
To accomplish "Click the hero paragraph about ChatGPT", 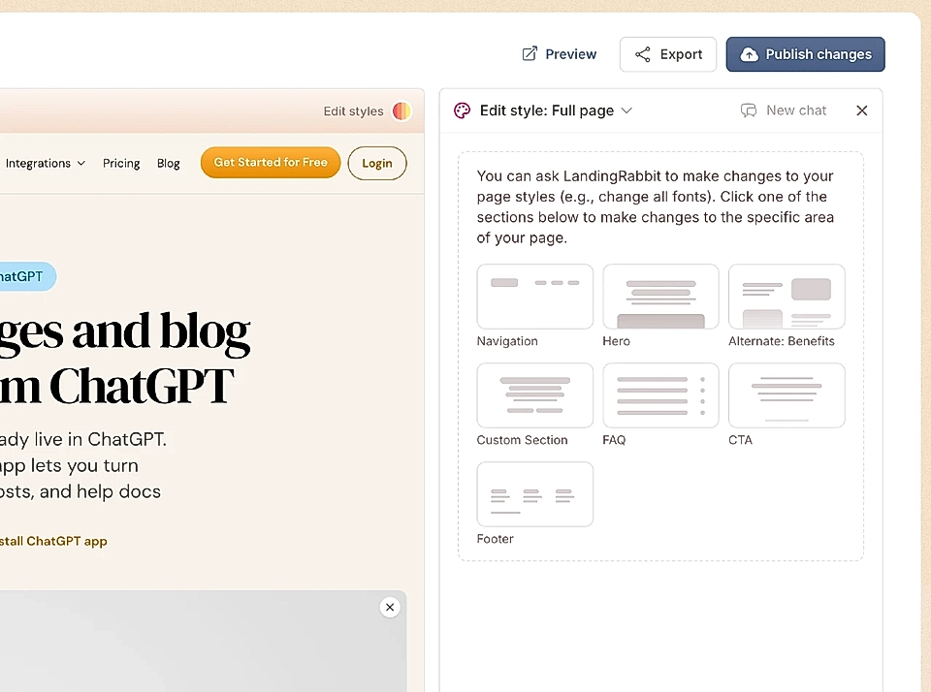I will click(83, 465).
